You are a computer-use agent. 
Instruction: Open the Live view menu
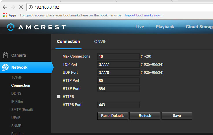140,27
